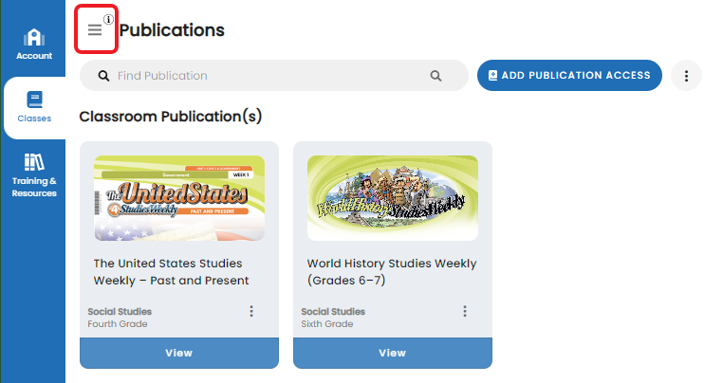
Task: Open the Account section in sidebar
Action: pos(34,45)
